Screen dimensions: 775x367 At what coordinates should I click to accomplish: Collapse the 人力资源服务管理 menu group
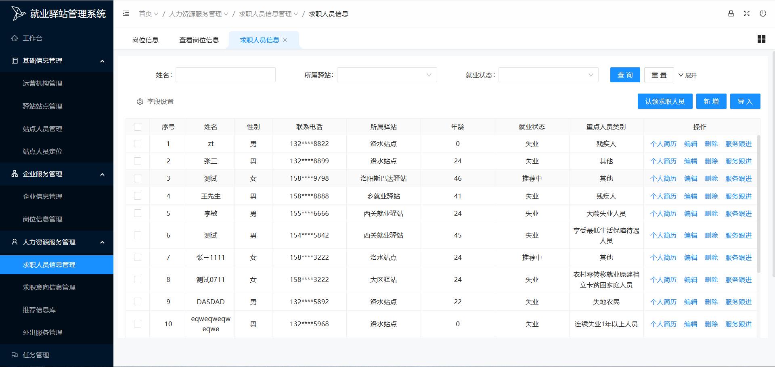pyautogui.click(x=102, y=242)
